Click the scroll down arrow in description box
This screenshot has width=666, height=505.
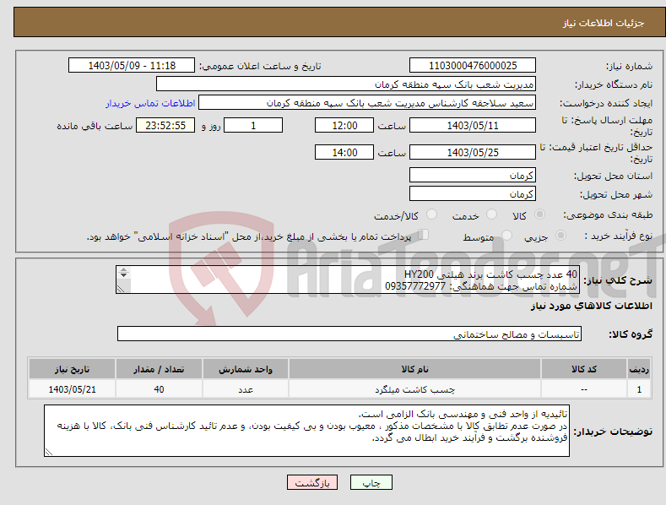[x=123, y=275]
